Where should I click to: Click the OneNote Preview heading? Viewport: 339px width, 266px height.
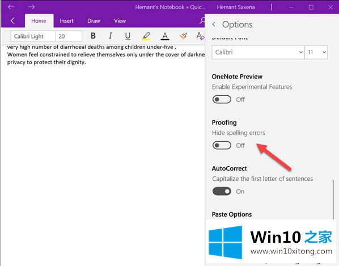237,77
